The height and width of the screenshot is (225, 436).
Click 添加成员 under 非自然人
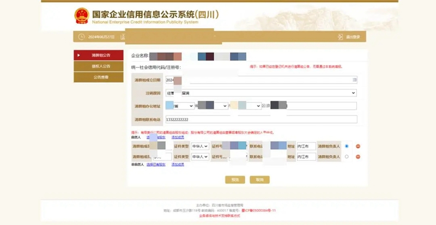point(178,165)
